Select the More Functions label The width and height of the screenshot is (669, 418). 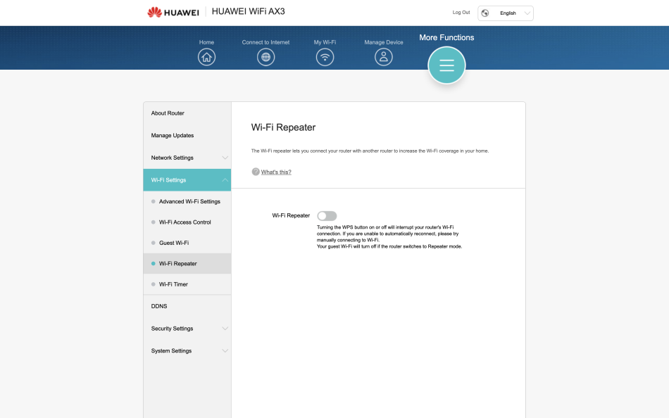tap(446, 37)
